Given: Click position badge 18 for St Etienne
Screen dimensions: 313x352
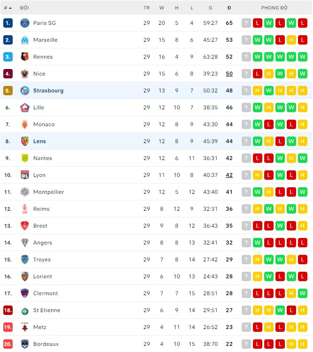Looking at the screenshot, I should pyautogui.click(x=8, y=310).
